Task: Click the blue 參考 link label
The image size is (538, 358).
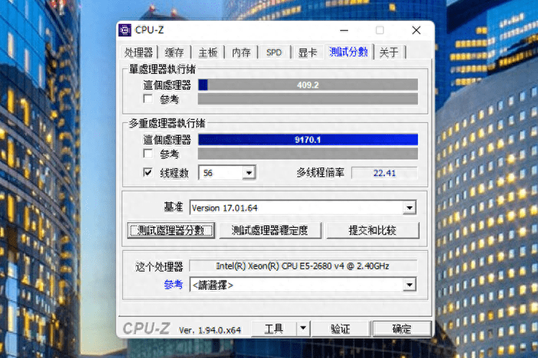Action: click(x=173, y=284)
